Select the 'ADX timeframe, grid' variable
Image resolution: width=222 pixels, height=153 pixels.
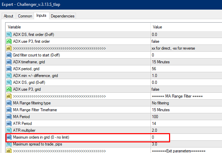[x=29, y=62]
